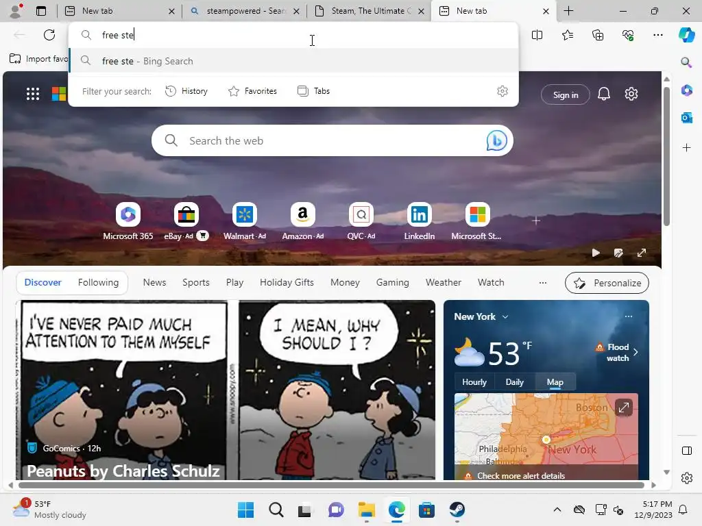The width and height of the screenshot is (702, 526).
Task: Filter search by History
Action: pyautogui.click(x=186, y=91)
